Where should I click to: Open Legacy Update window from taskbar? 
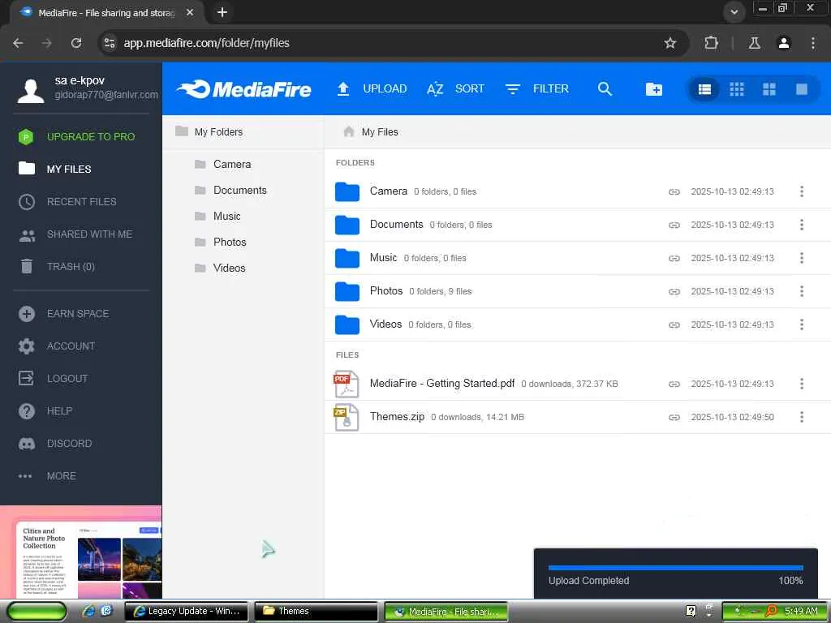(187, 611)
